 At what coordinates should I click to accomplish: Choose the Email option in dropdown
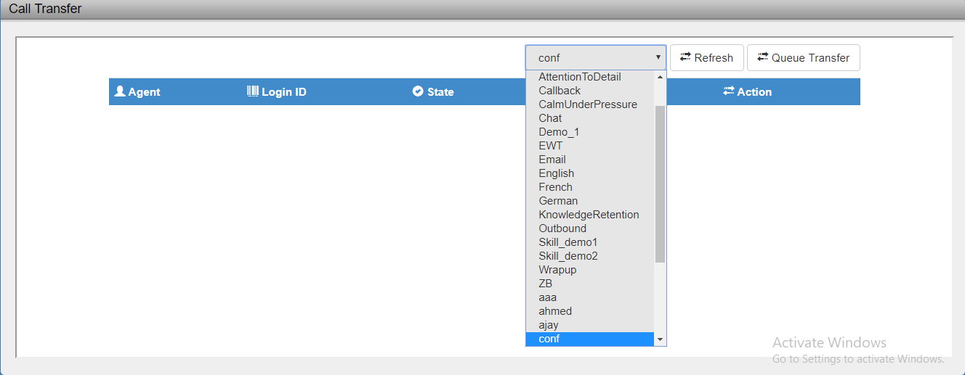pos(552,160)
